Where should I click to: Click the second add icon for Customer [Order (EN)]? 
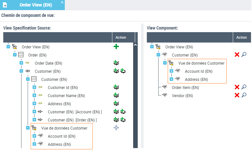pyautogui.click(x=123, y=120)
